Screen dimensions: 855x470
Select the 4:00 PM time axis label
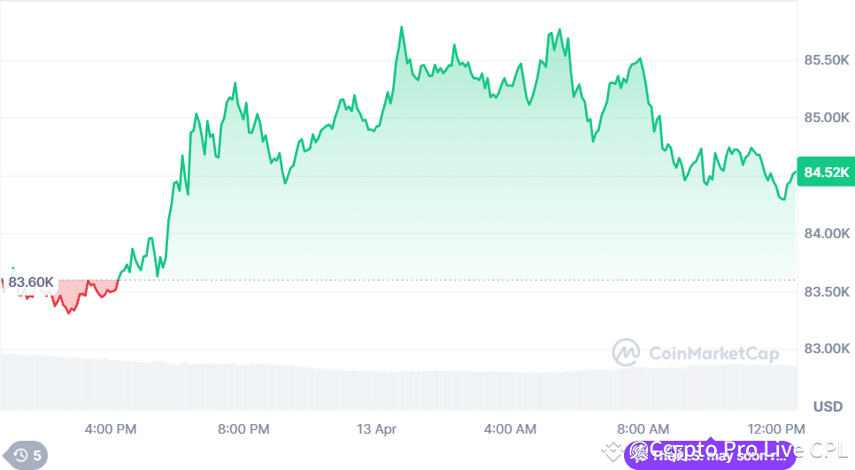click(110, 429)
